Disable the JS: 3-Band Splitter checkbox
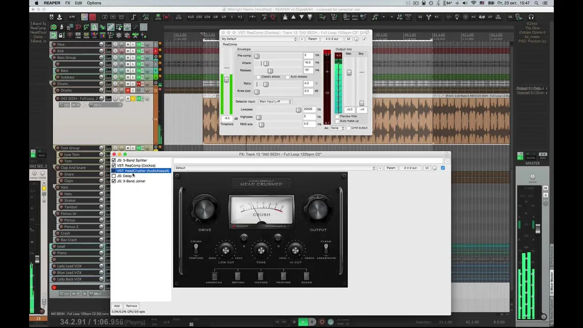Viewport: 583px width, 328px height. point(114,160)
